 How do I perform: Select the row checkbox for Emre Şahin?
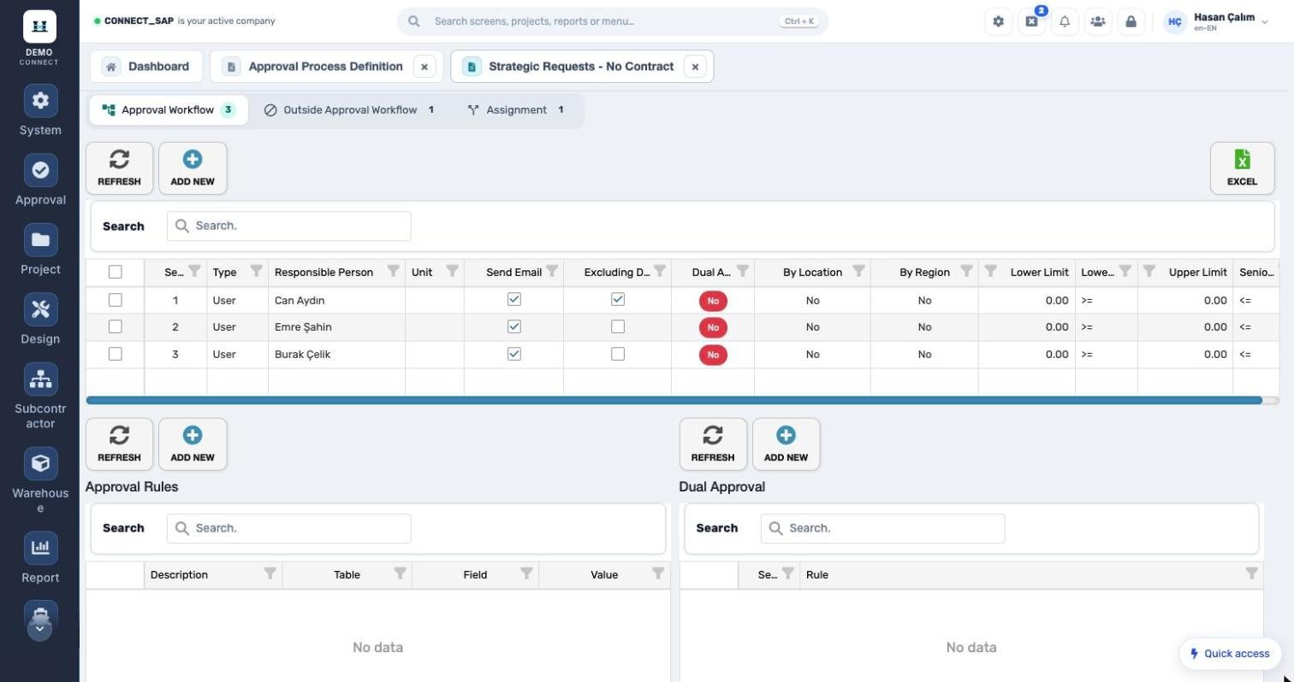tap(116, 326)
